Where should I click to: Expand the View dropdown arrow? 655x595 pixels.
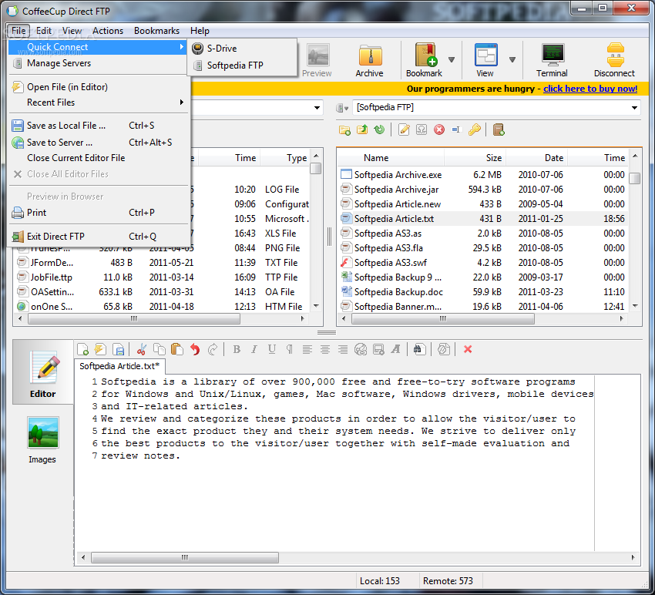512,60
